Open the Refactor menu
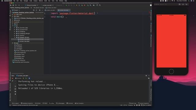This screenshot has width=196, height=110. (41, 1)
